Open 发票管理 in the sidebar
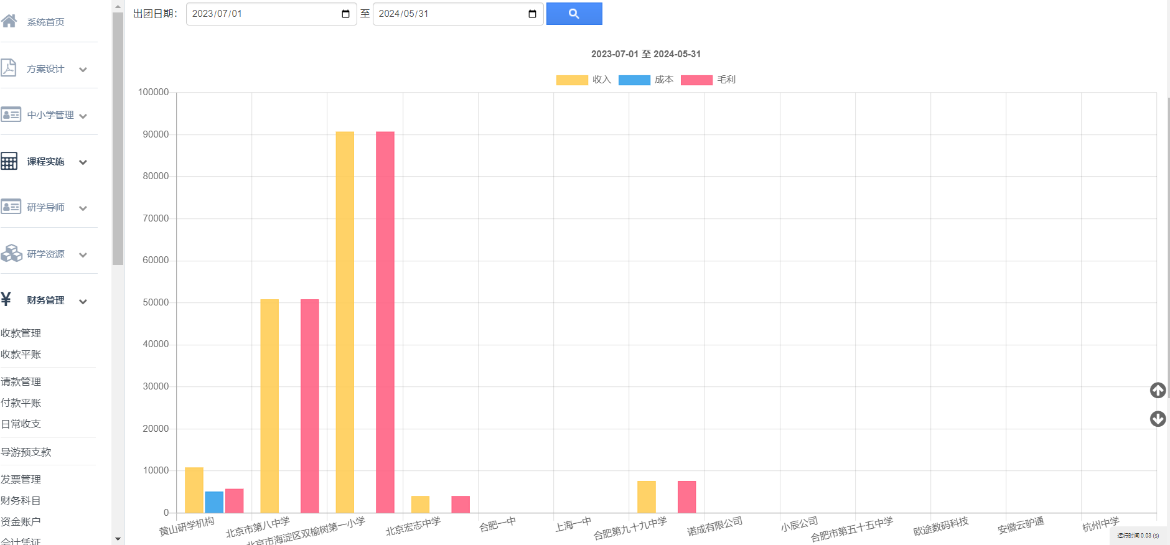The image size is (1170, 545). tap(21, 479)
